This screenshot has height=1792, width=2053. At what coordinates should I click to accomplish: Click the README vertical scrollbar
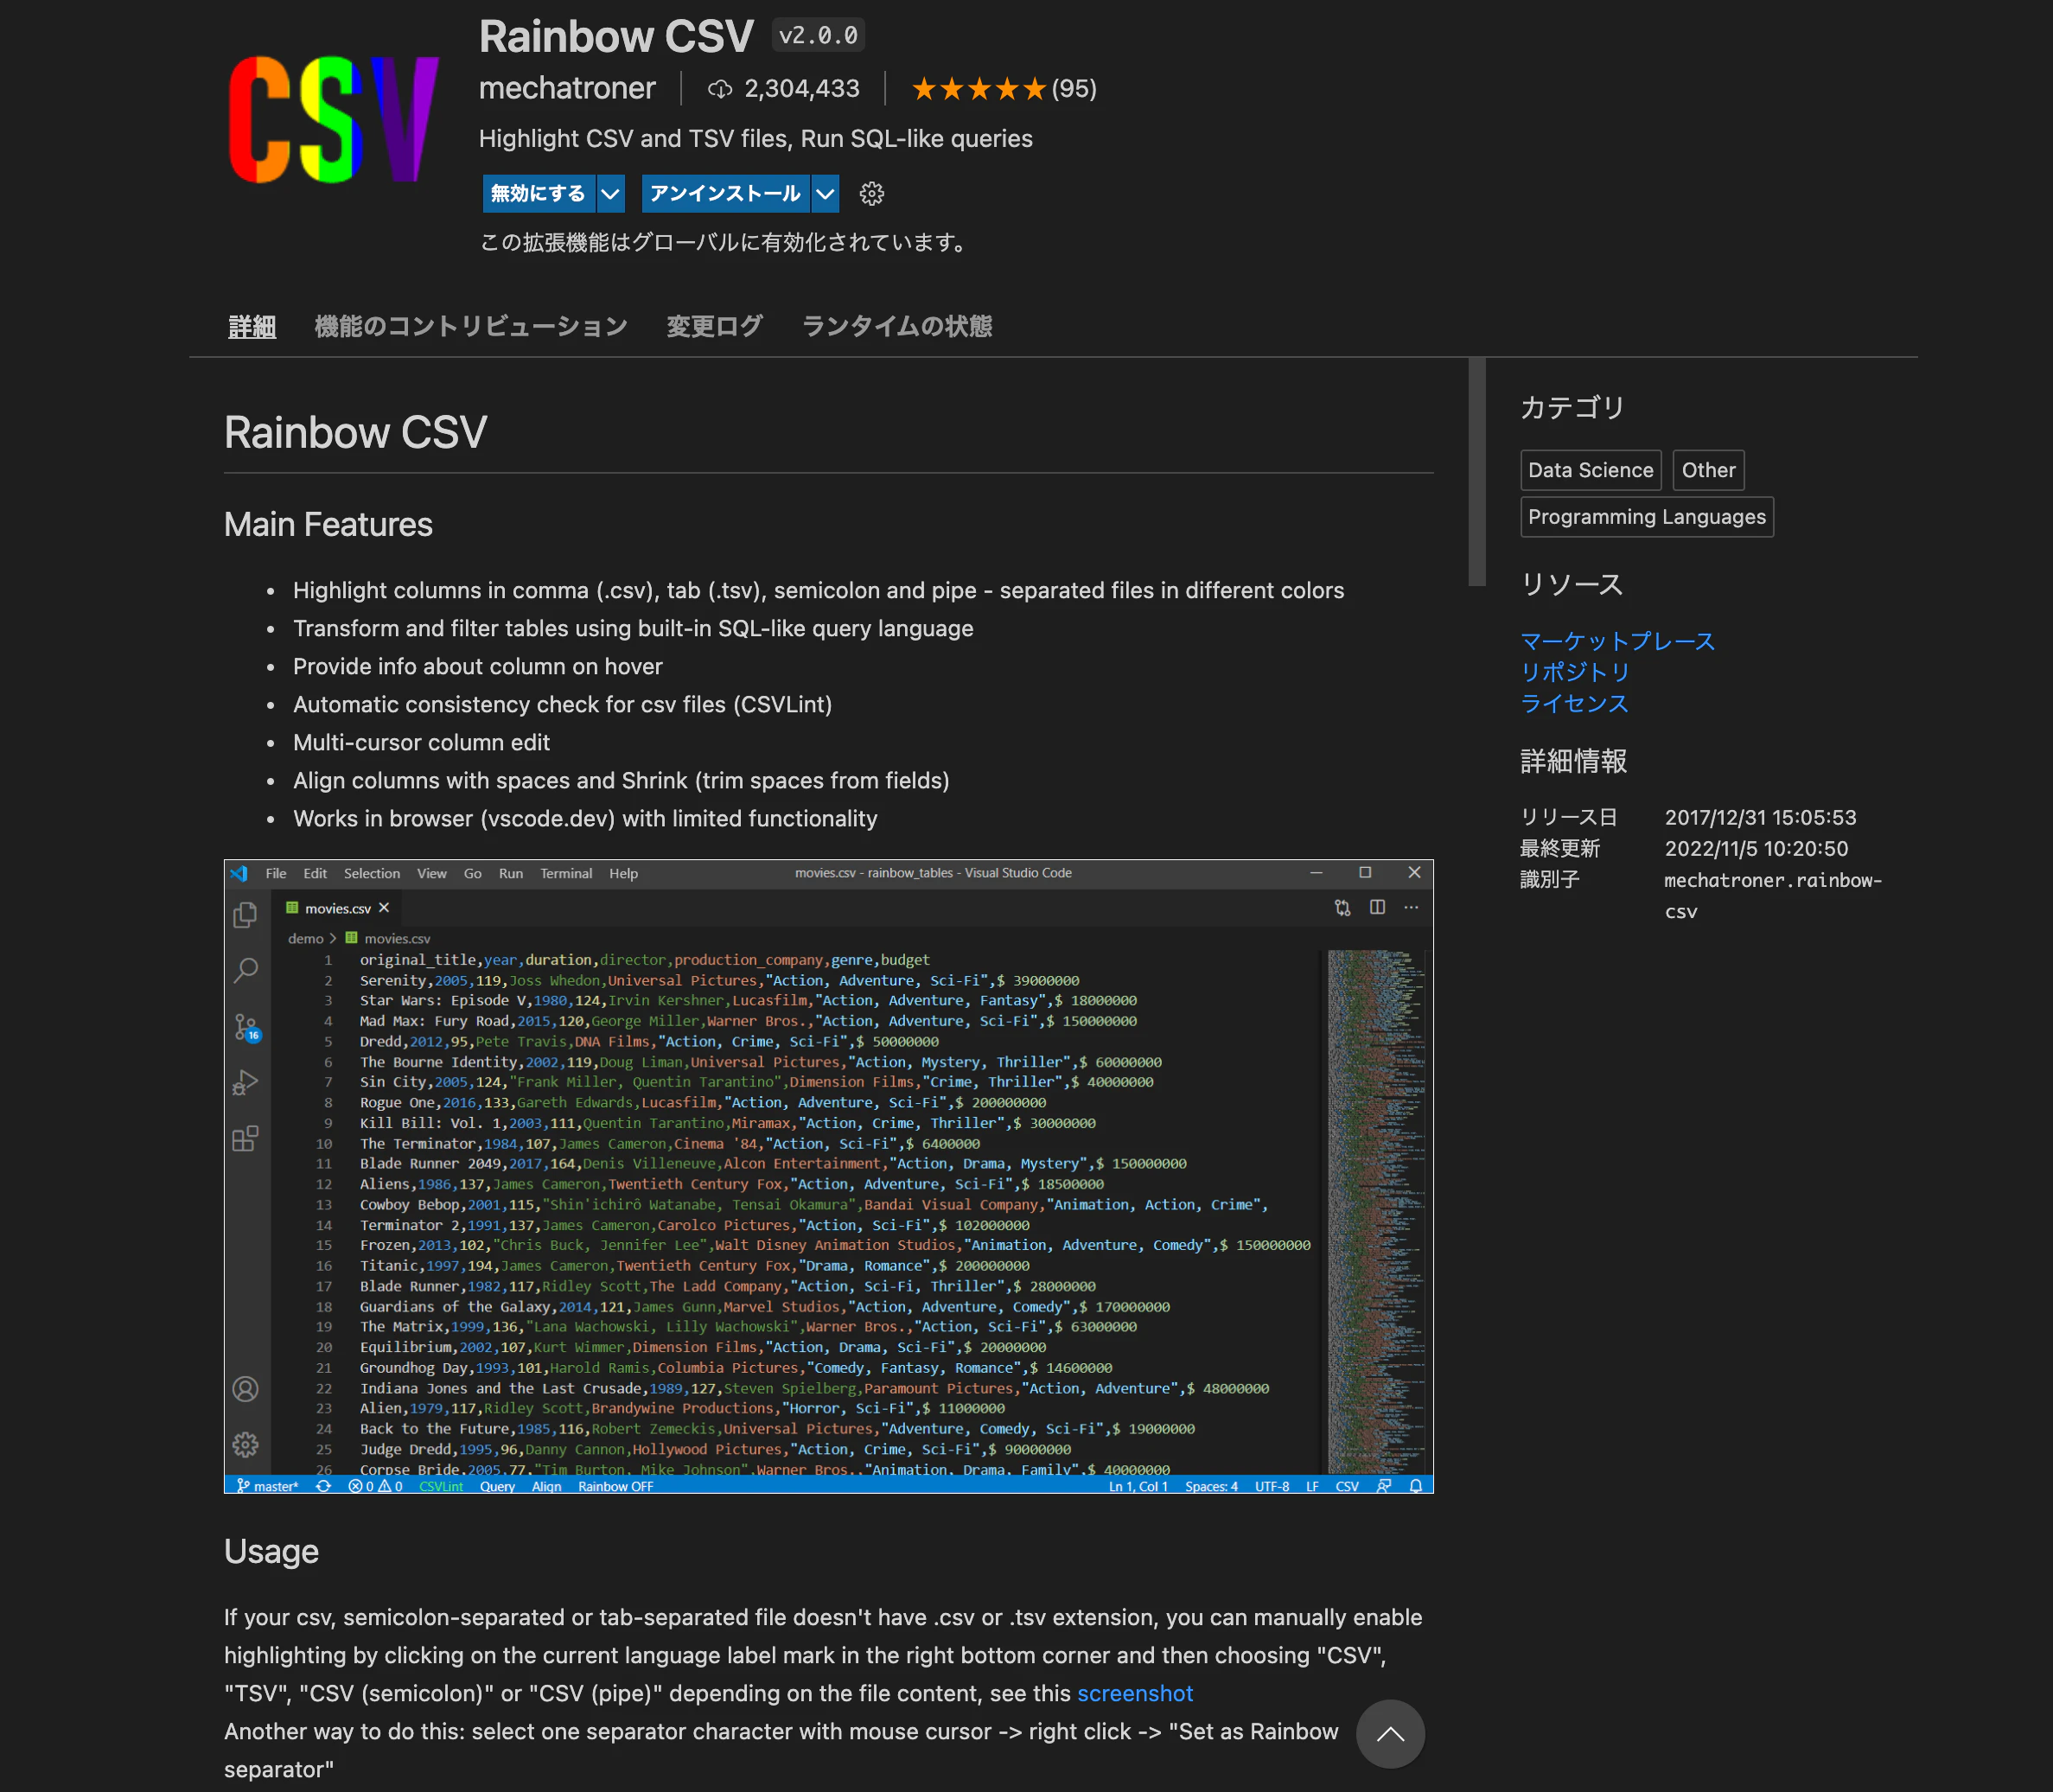(1476, 472)
